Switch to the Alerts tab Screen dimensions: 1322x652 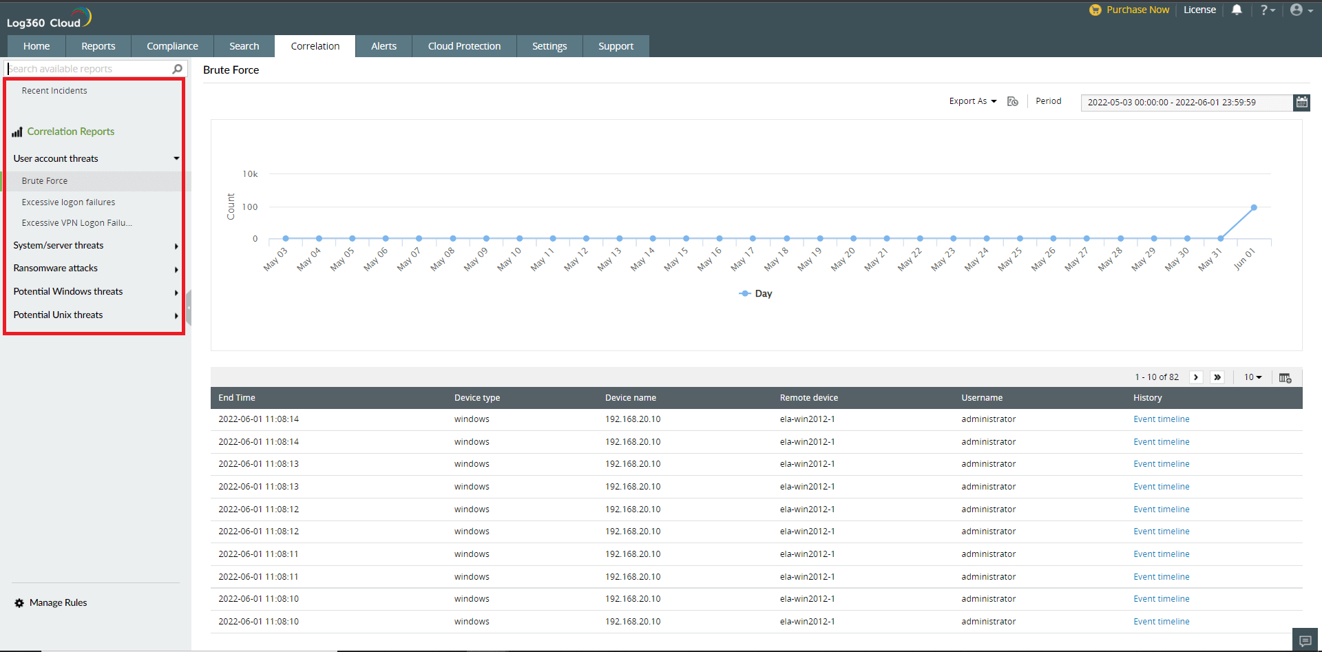tap(384, 45)
